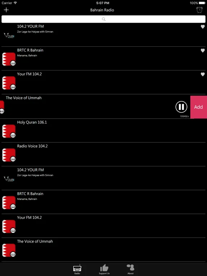Click the red Add button

coord(198,107)
